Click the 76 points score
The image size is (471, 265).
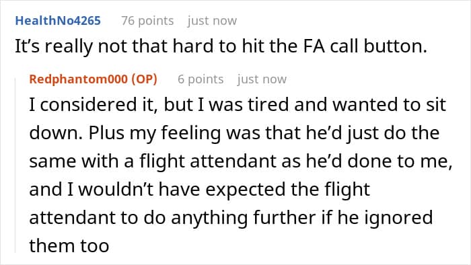147,21
